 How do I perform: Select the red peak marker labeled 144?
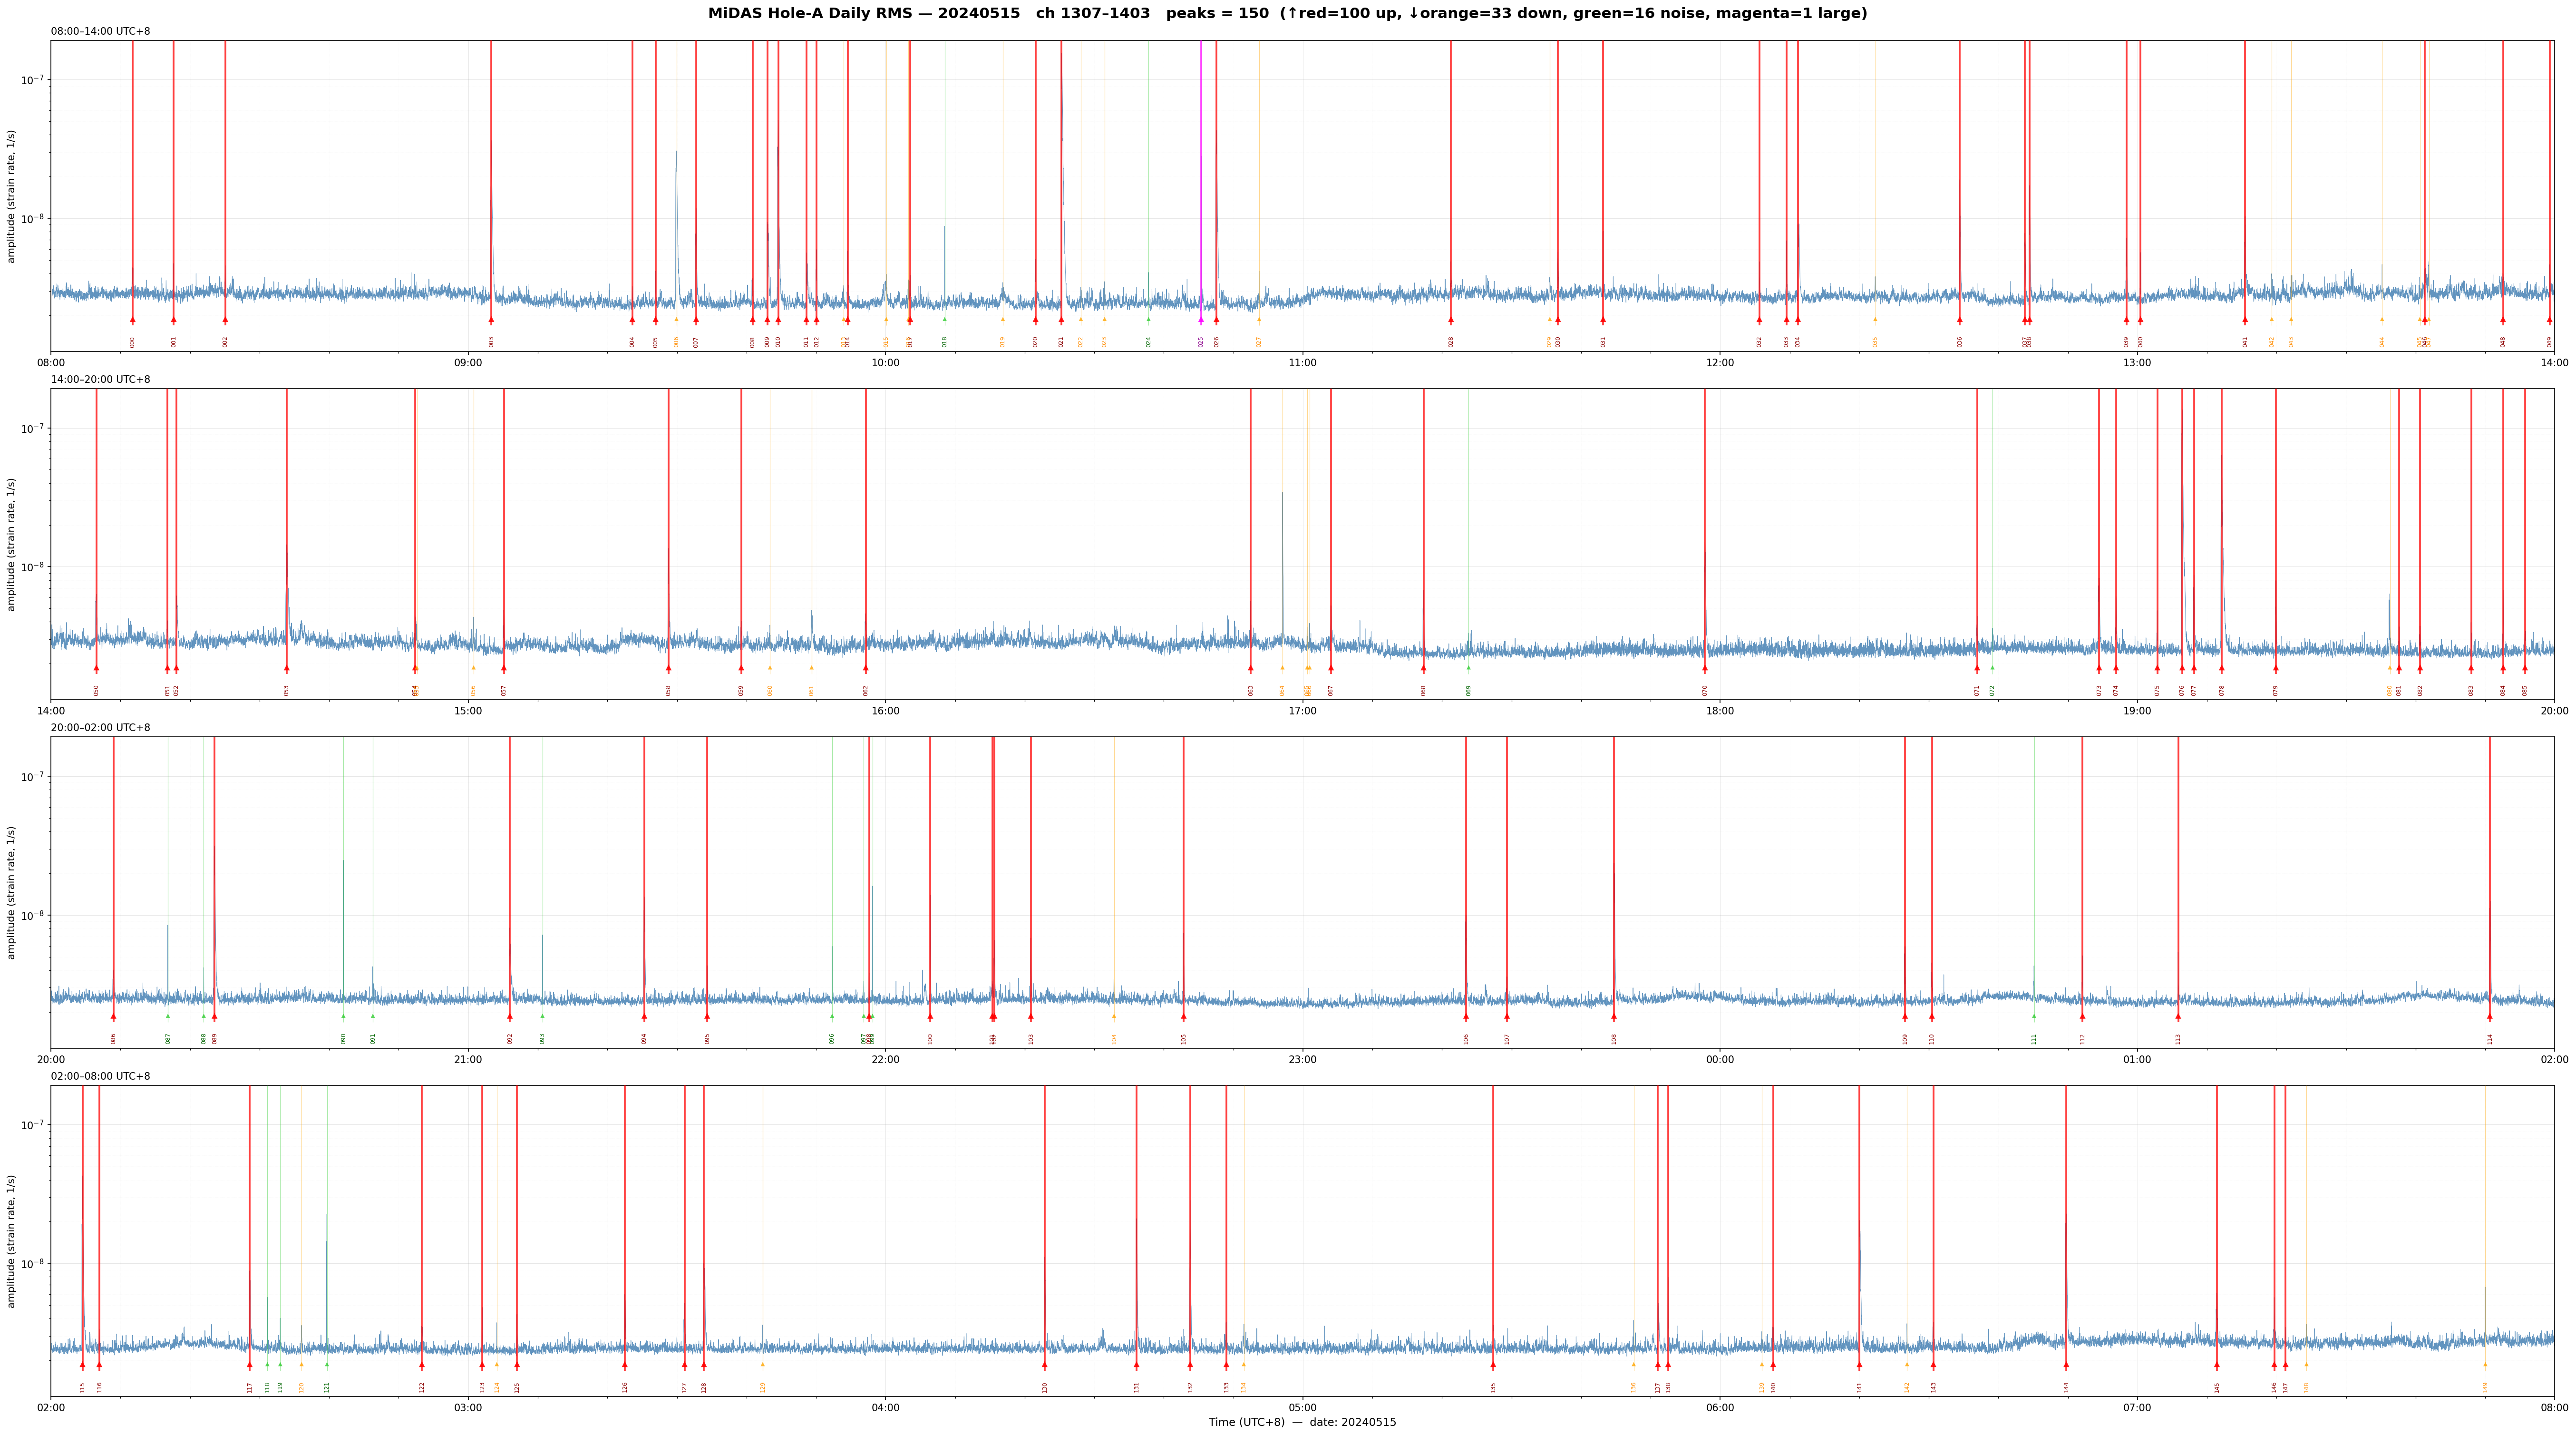tap(2066, 1364)
